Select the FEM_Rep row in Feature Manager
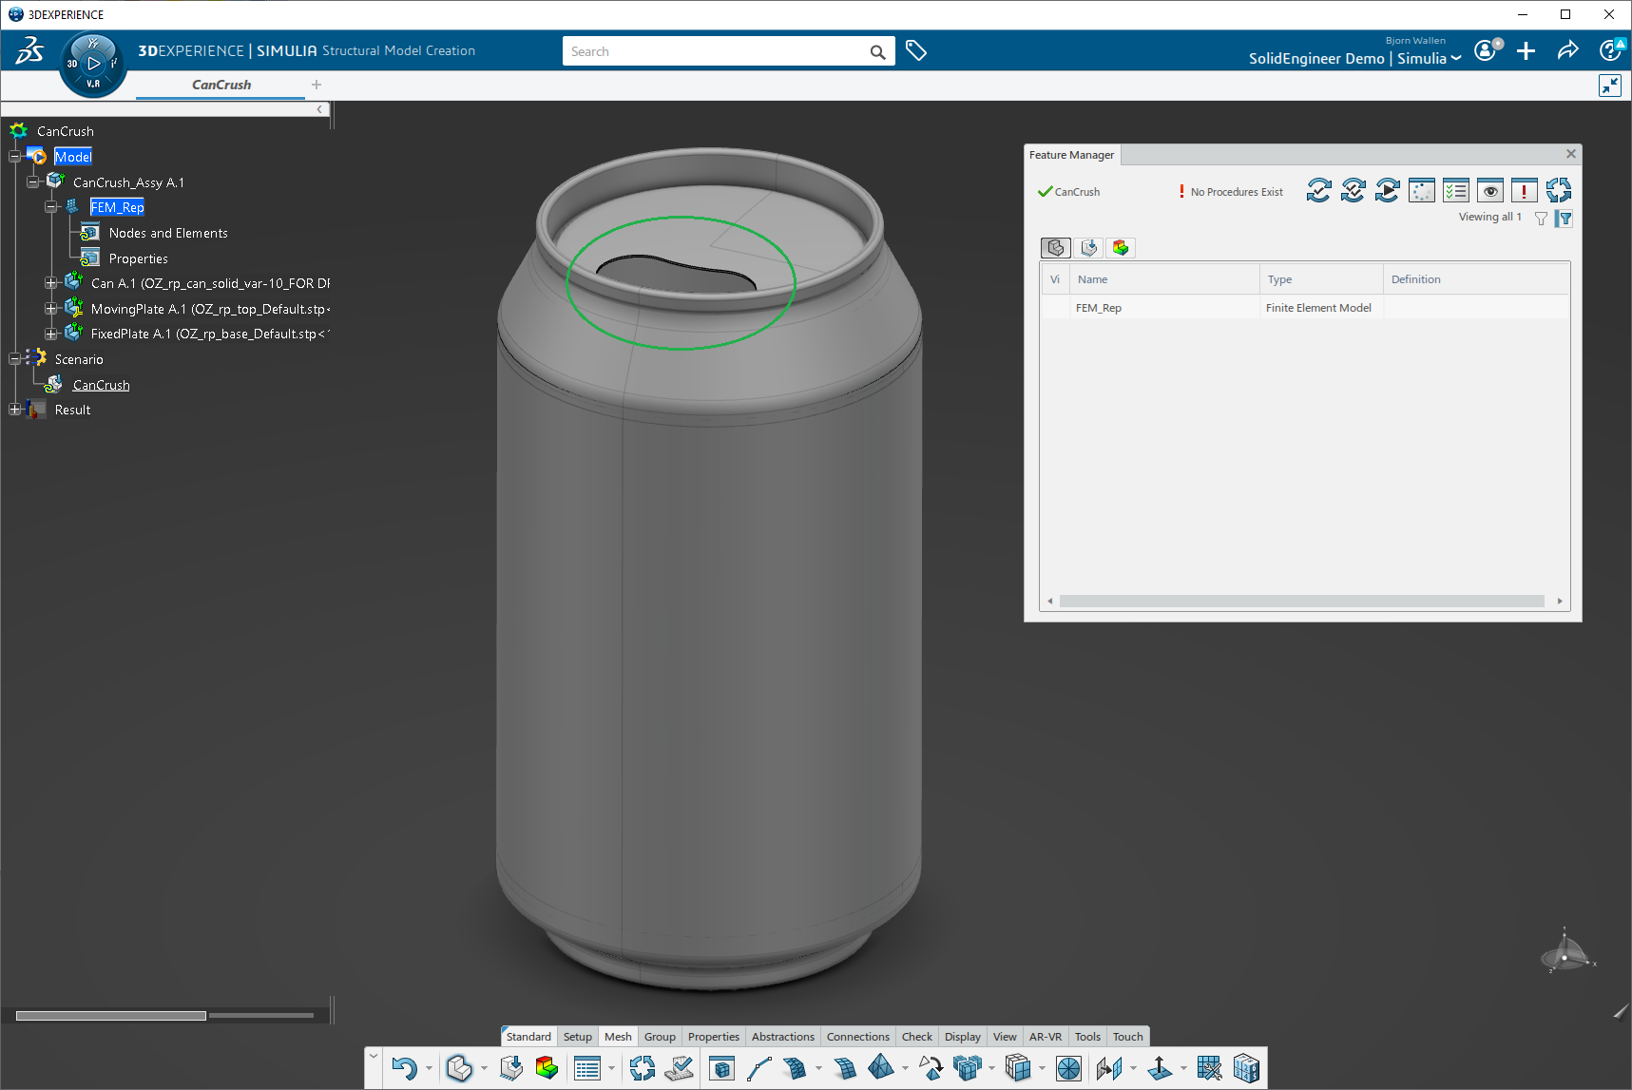Image resolution: width=1632 pixels, height=1090 pixels. pos(1099,308)
